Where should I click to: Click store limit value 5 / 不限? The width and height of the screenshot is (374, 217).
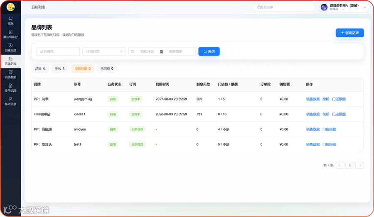(x=224, y=144)
